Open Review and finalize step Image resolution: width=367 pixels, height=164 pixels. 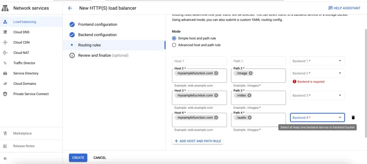click(x=103, y=56)
